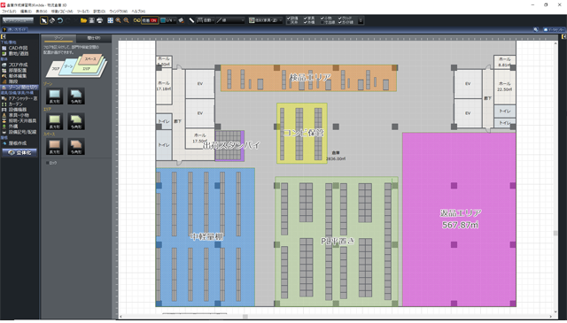This screenshot has height=323, width=567.
Task: Expand the floor selection dropdown in toolbar
Action: pyautogui.click(x=266, y=20)
